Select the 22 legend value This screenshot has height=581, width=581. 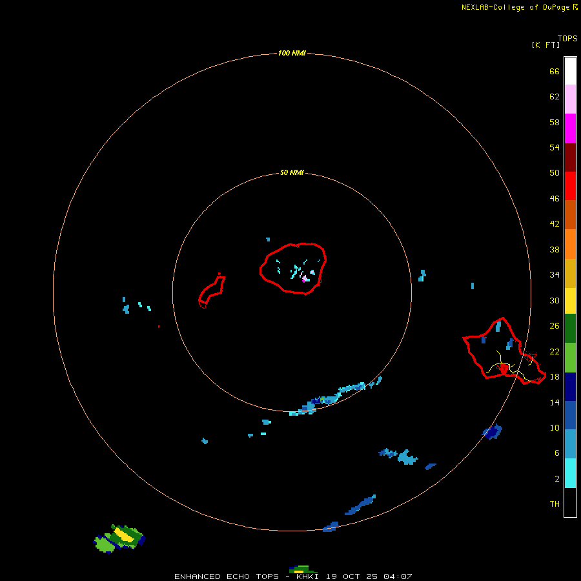[x=555, y=352]
